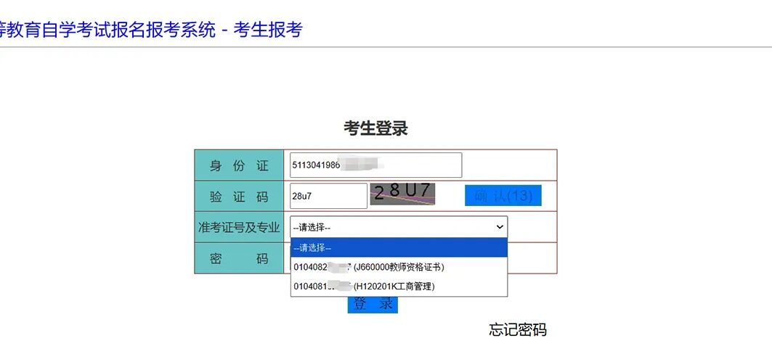Choose the H120201K工商管理 option
Viewport: 772px width, 349px height.
click(x=399, y=287)
